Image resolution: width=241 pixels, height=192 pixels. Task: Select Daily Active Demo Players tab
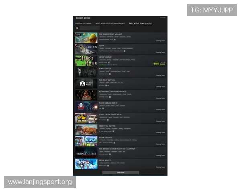140,24
